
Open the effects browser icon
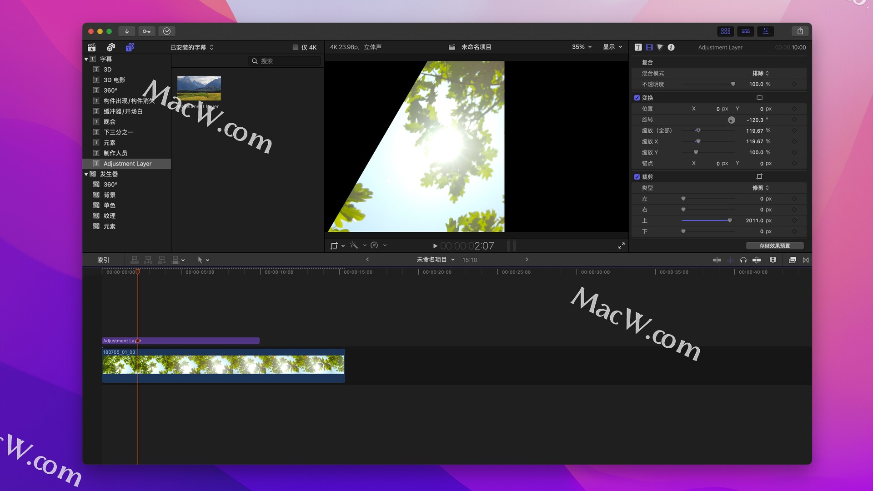point(793,260)
